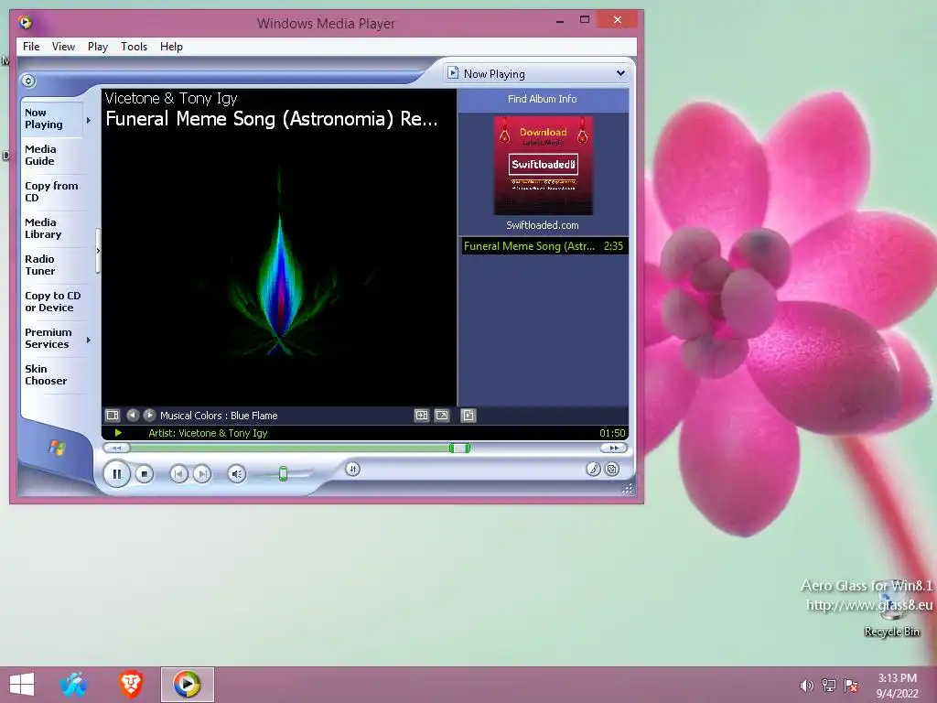Open Action Center flag icon
The height and width of the screenshot is (703, 937).
click(x=851, y=686)
